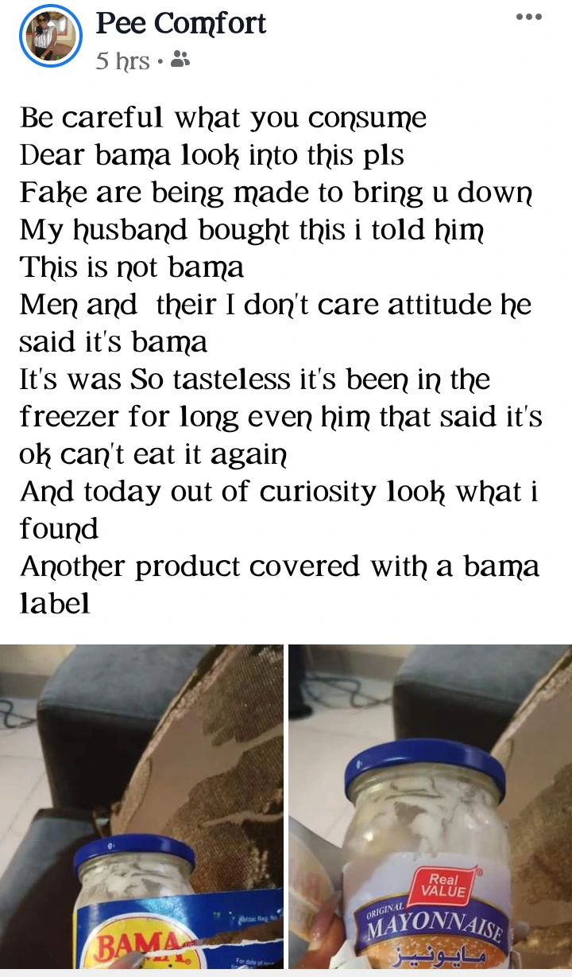Click the blue lid in left photo
The height and width of the screenshot is (977, 572).
(133, 852)
